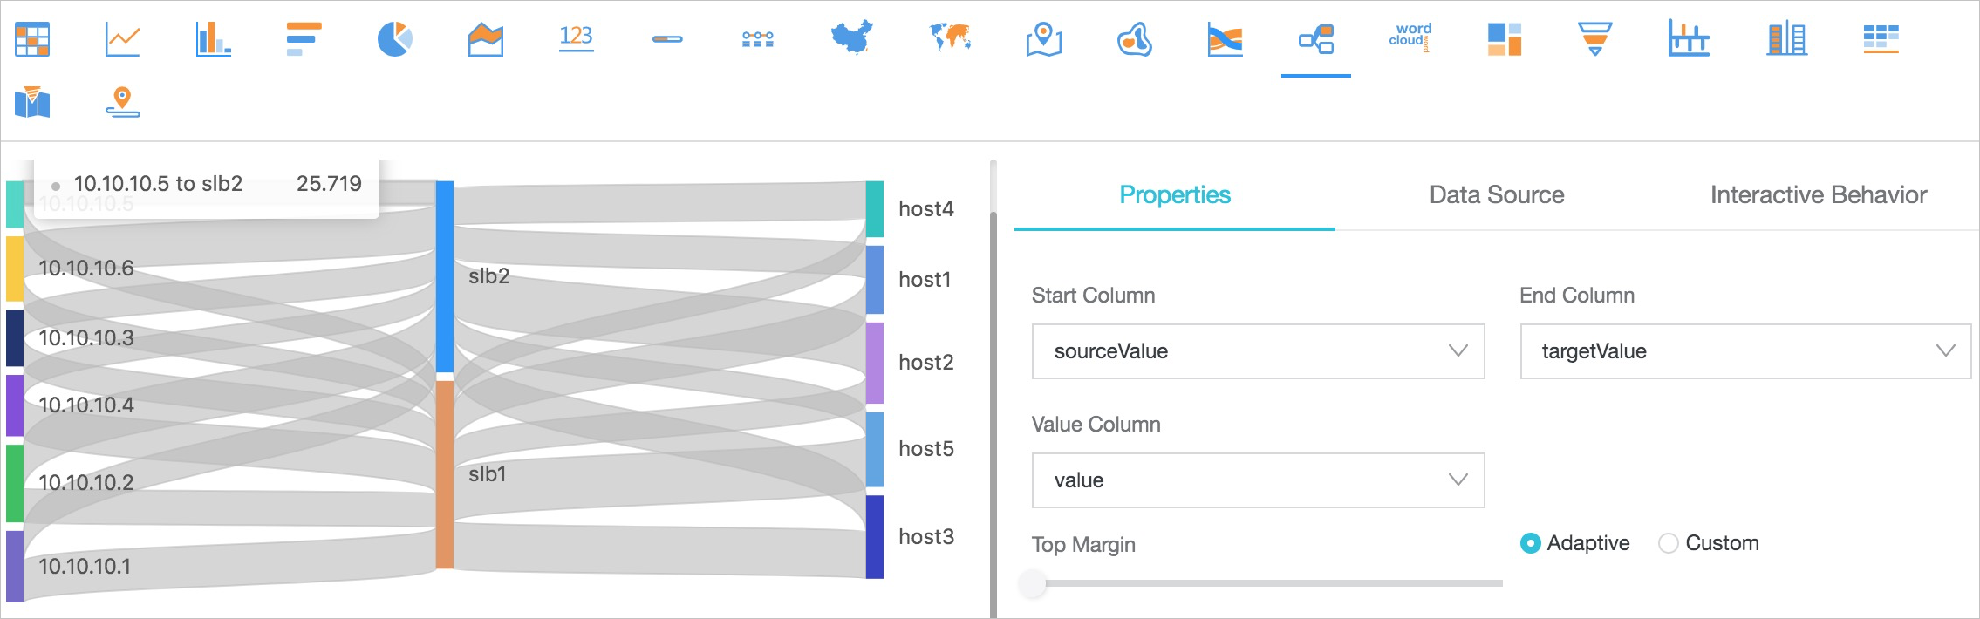
Task: Pick the area chart icon
Action: pyautogui.click(x=485, y=39)
